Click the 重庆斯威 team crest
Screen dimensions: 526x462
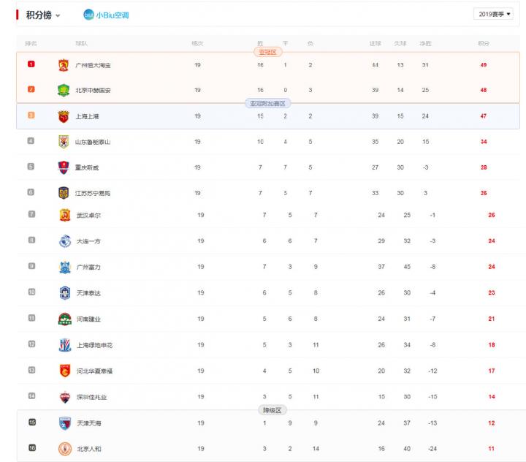(x=63, y=167)
